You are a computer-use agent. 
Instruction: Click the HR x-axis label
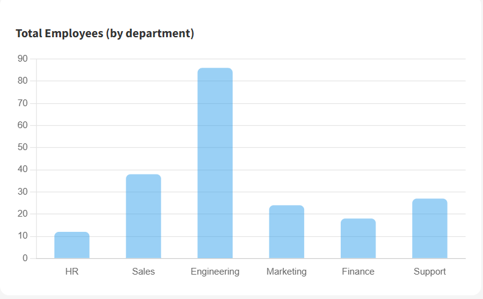72,272
